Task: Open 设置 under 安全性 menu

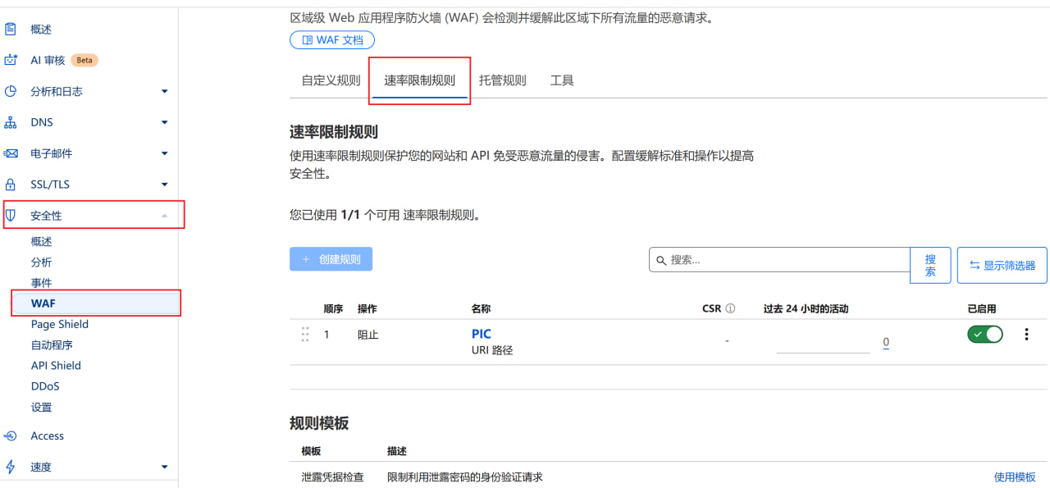Action: point(41,408)
